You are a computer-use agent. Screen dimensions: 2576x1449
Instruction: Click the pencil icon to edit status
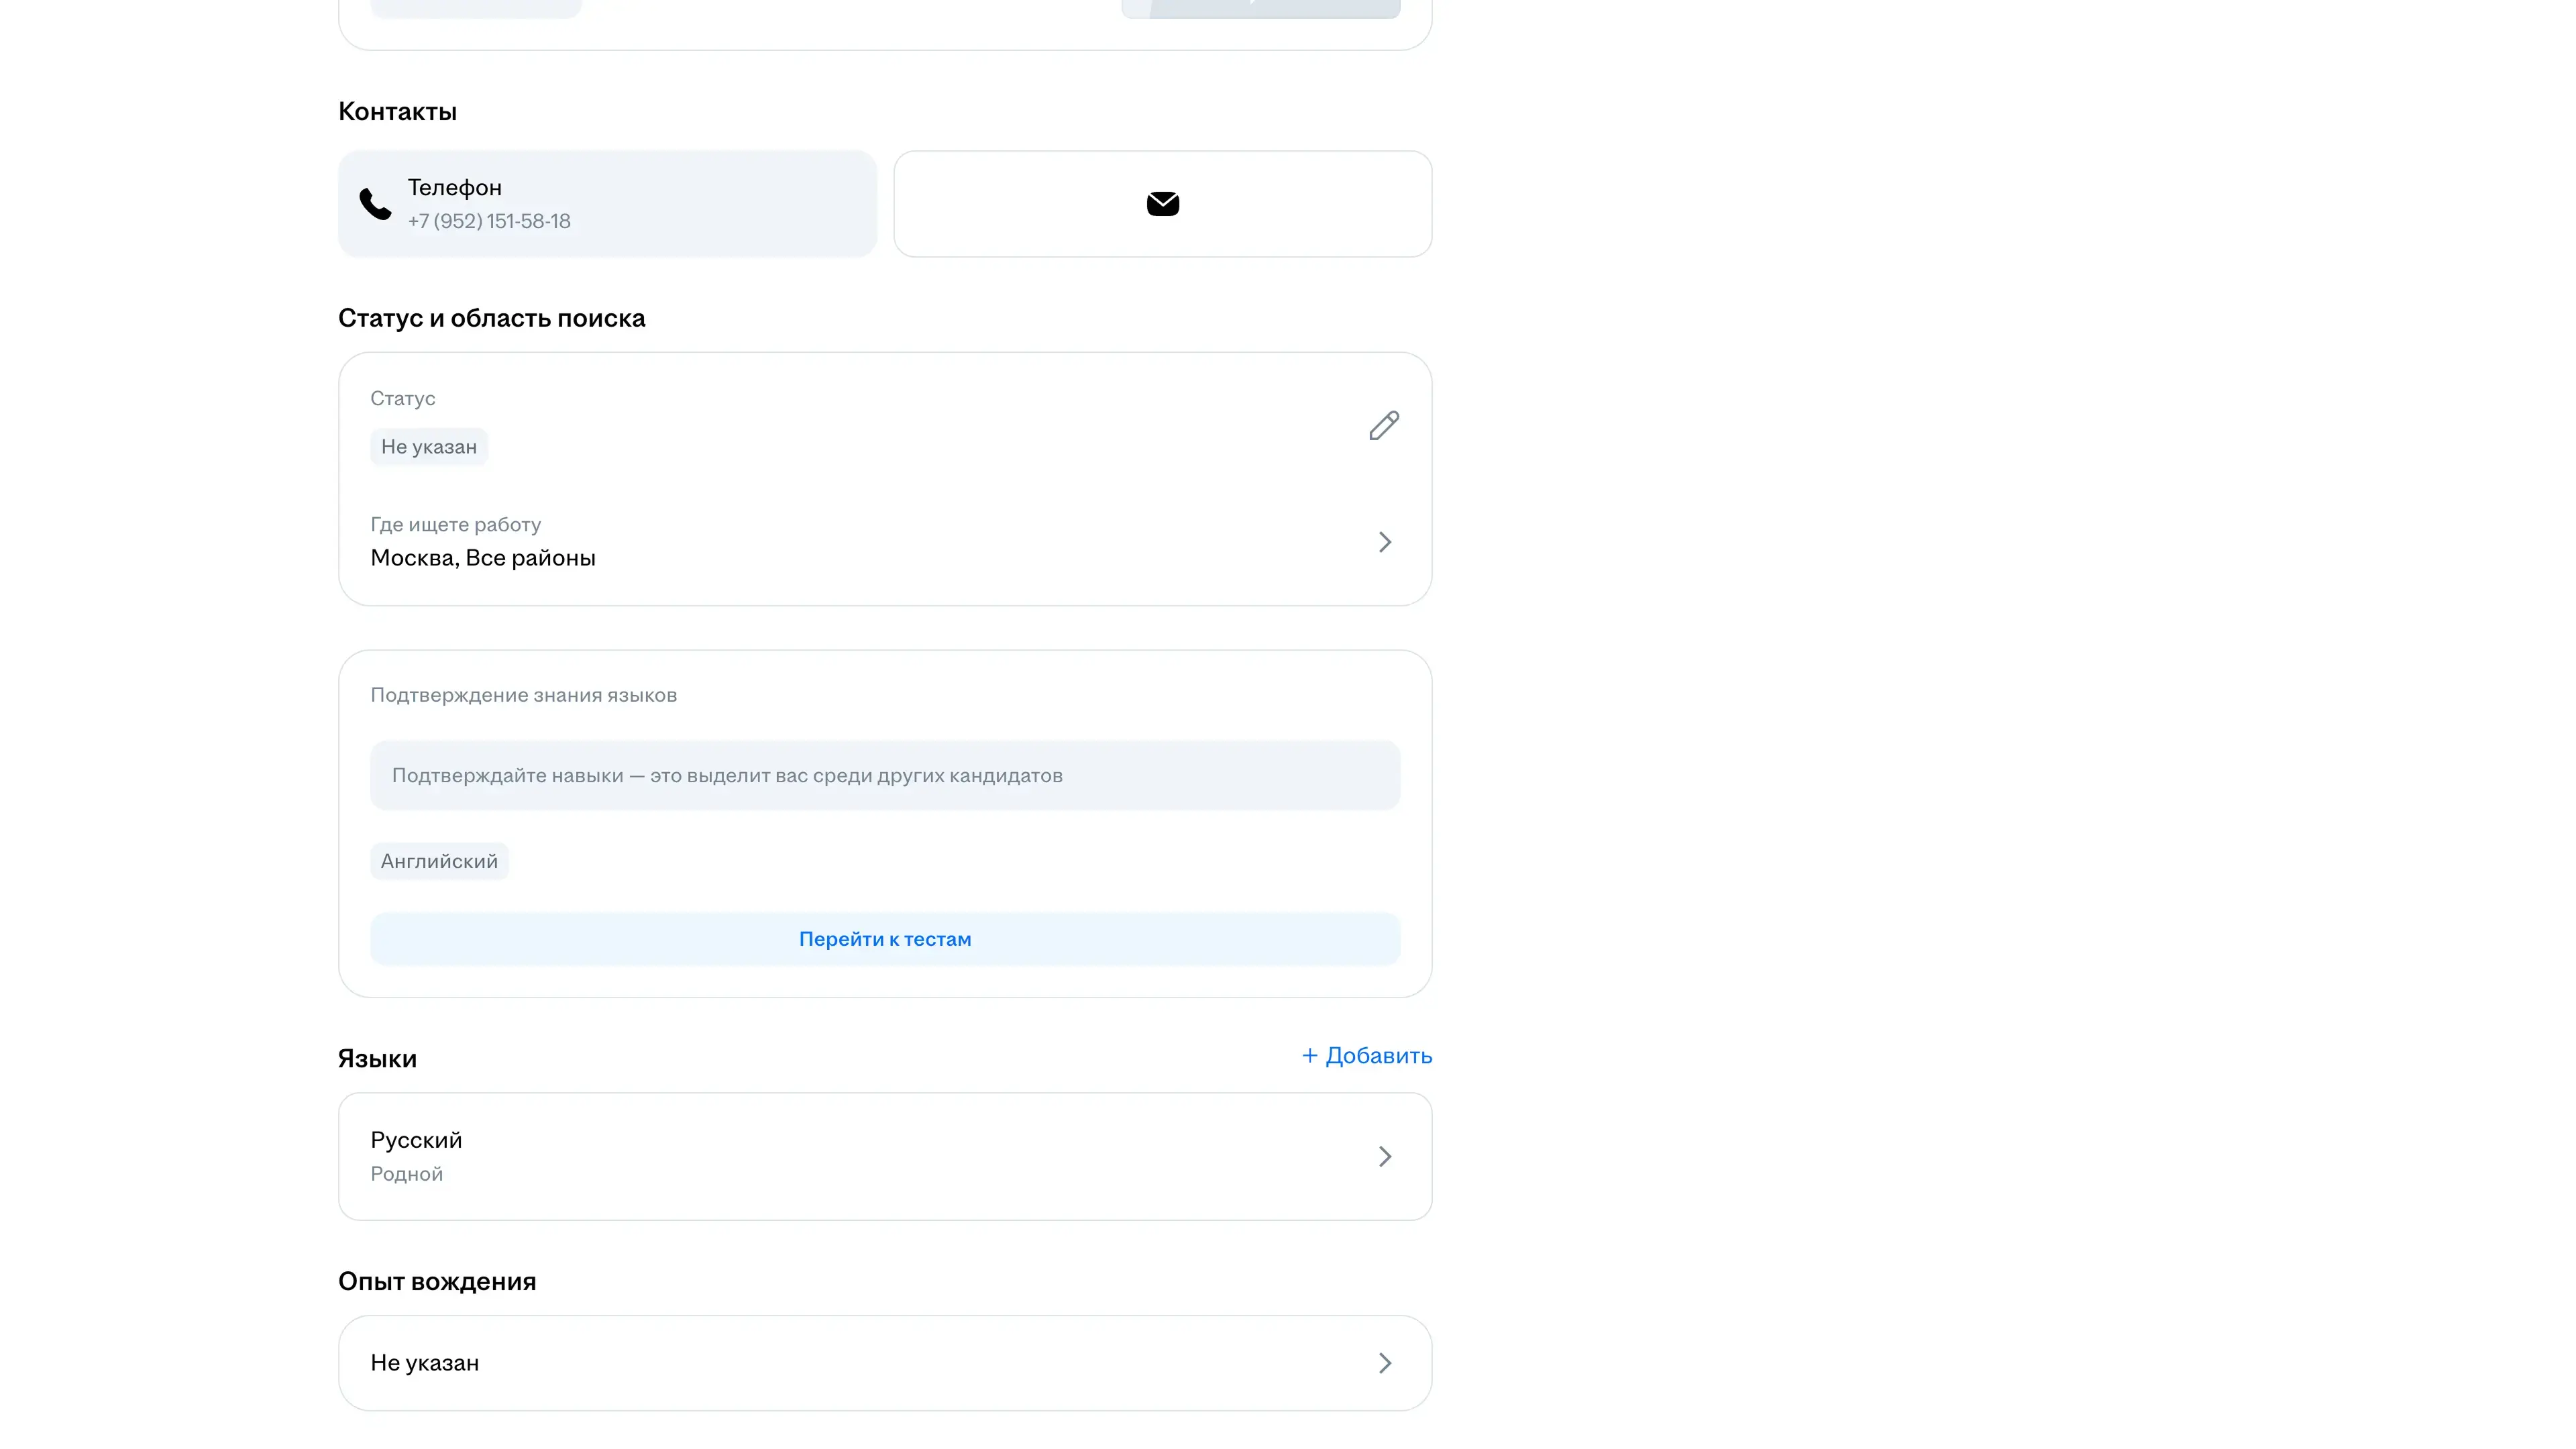[x=1383, y=426]
